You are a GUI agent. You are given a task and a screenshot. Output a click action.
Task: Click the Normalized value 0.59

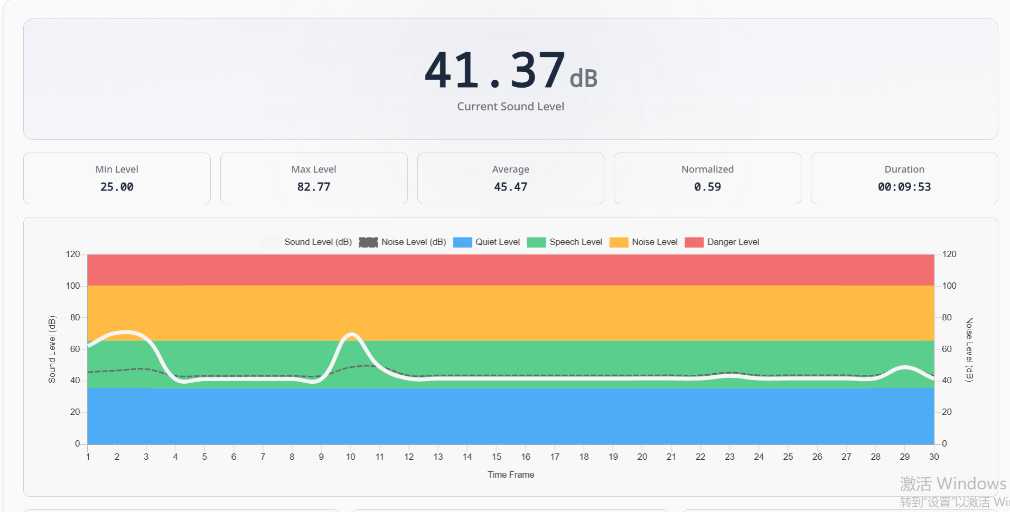(707, 186)
